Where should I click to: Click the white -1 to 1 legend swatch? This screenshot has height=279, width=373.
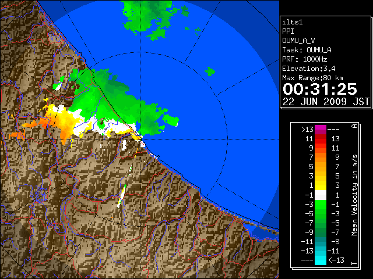pyautogui.click(x=321, y=195)
